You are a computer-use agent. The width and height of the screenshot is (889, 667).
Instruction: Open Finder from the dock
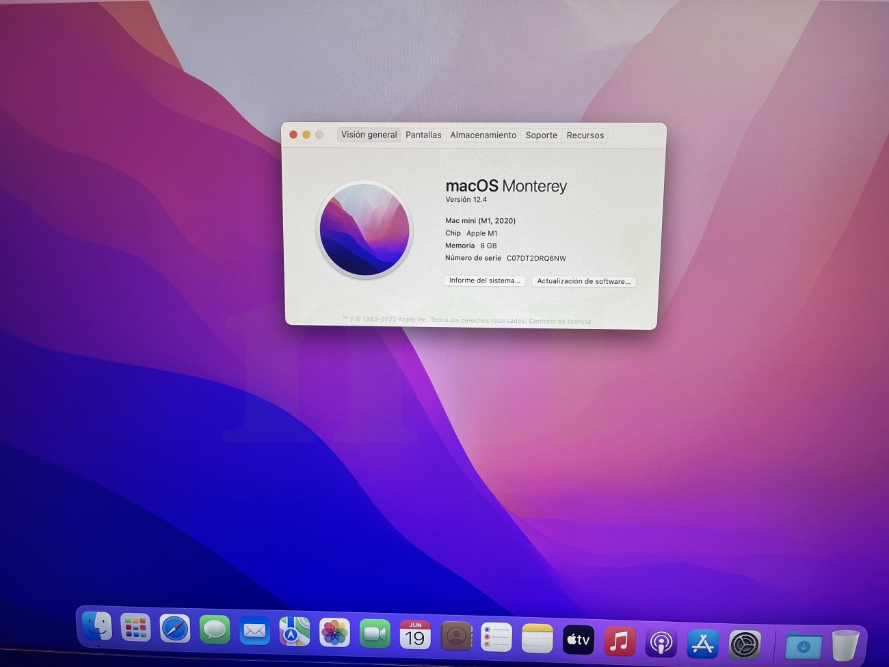(96, 627)
